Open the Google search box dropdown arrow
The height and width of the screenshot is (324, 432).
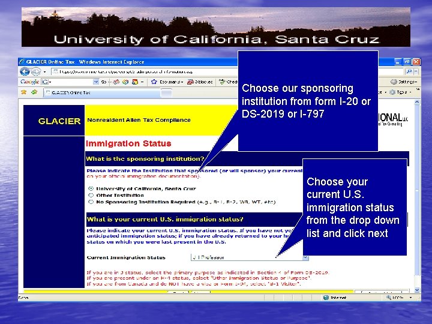(96, 82)
